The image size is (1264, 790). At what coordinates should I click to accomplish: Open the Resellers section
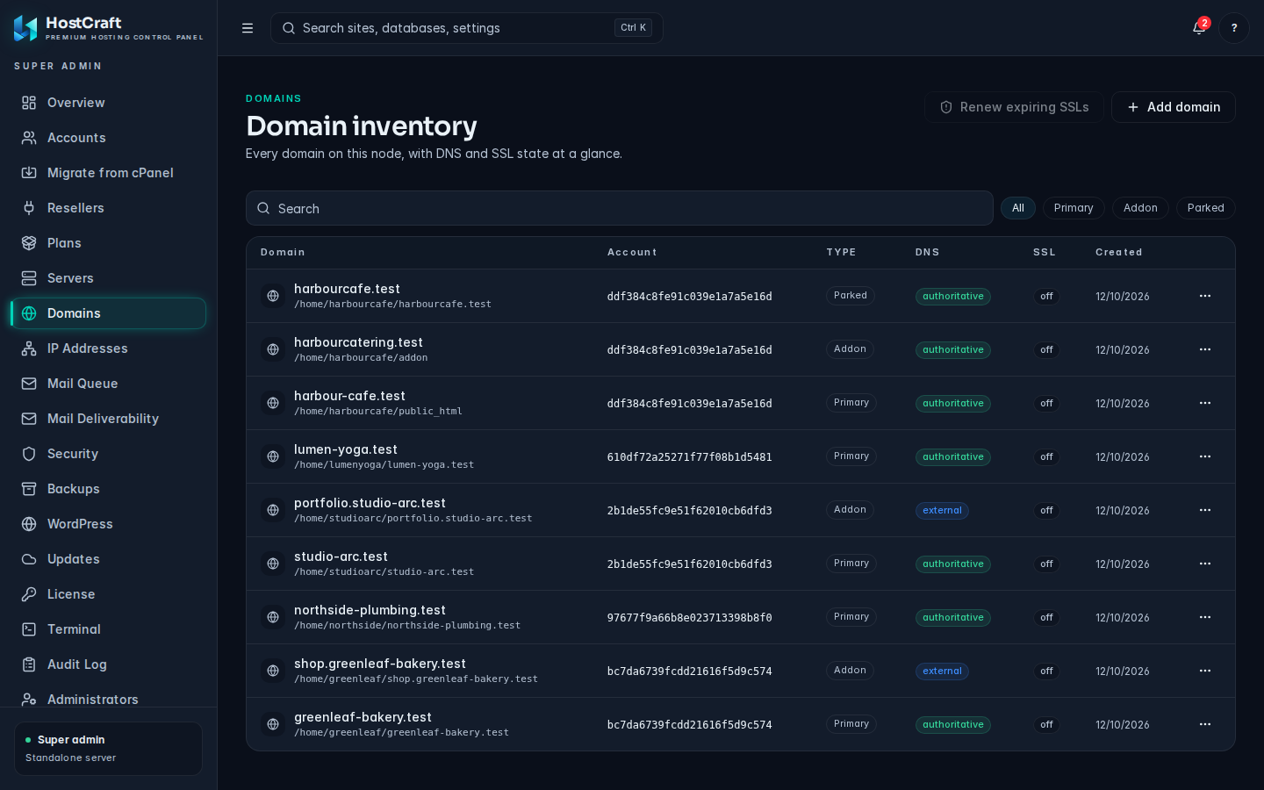coord(109,208)
